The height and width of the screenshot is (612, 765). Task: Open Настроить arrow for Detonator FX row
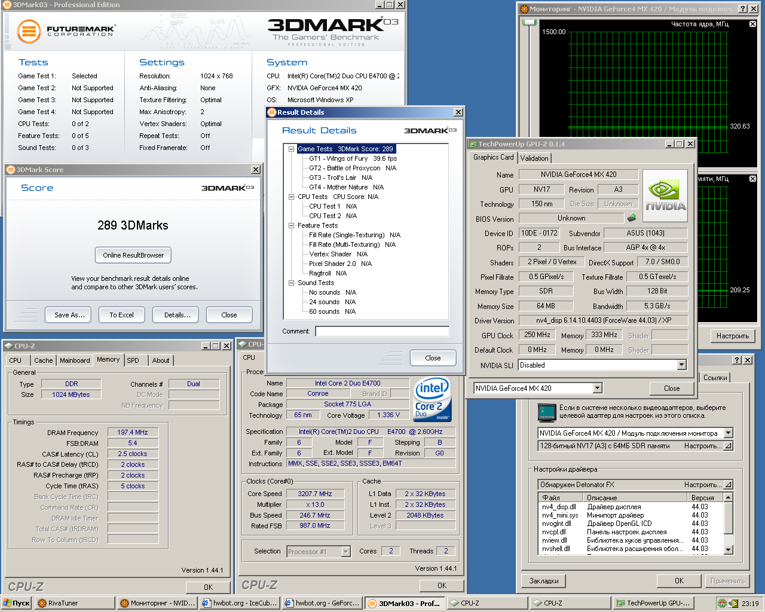(x=727, y=485)
